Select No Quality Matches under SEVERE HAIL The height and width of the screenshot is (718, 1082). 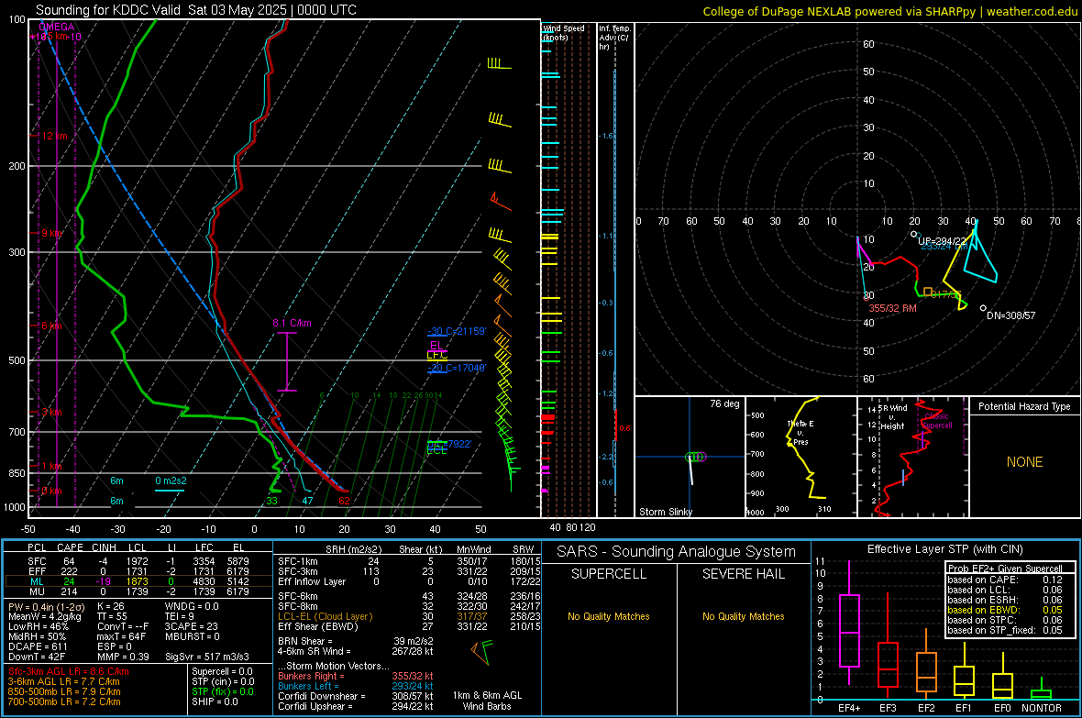(743, 616)
